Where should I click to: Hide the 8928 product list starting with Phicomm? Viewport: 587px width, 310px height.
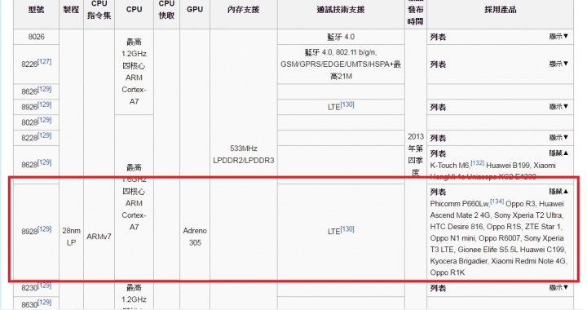point(558,192)
